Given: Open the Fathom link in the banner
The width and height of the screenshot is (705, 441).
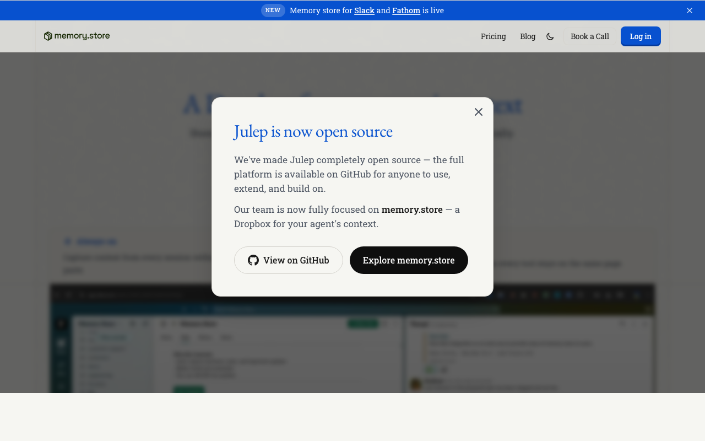Looking at the screenshot, I should tap(406, 10).
